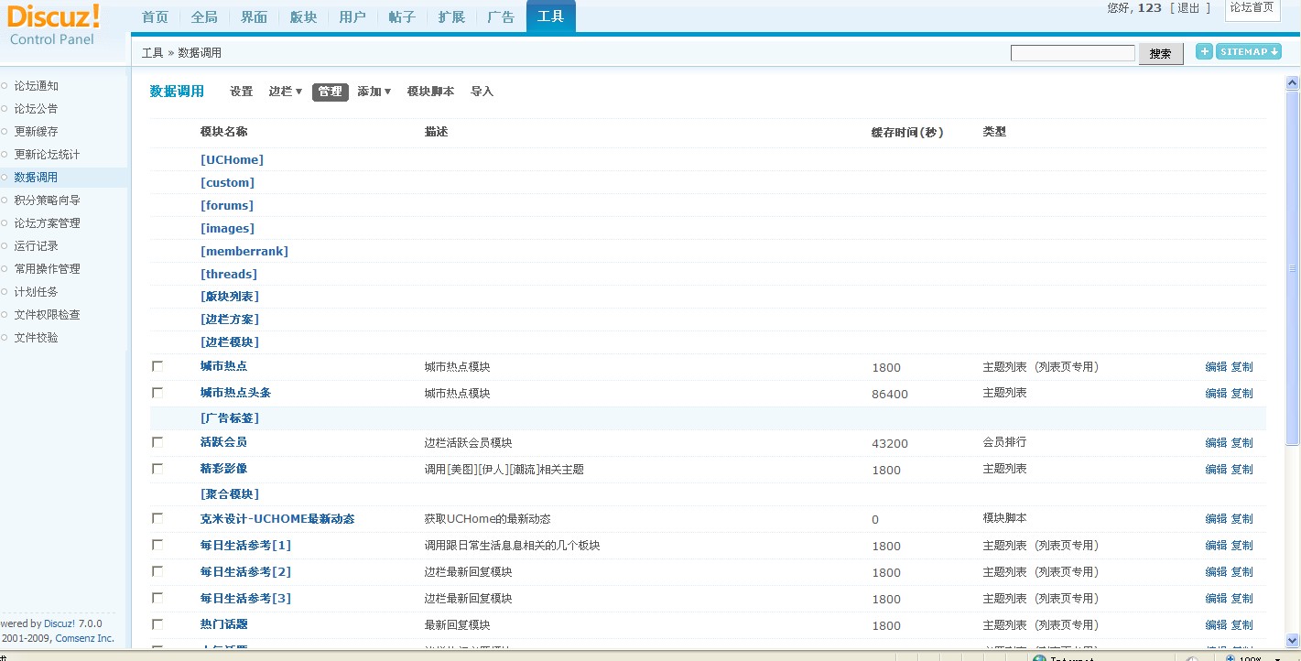This screenshot has width=1301, height=661.
Task: Open the 克米设计-UCHOME最新动态 module name
Action: (277, 519)
